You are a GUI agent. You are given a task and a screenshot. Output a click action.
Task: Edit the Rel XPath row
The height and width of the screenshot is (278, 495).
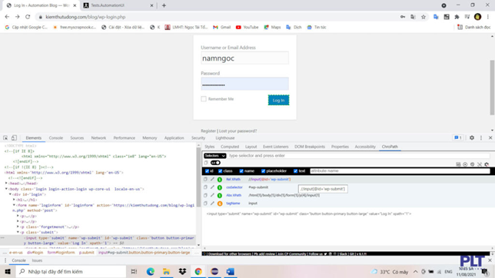point(212,179)
